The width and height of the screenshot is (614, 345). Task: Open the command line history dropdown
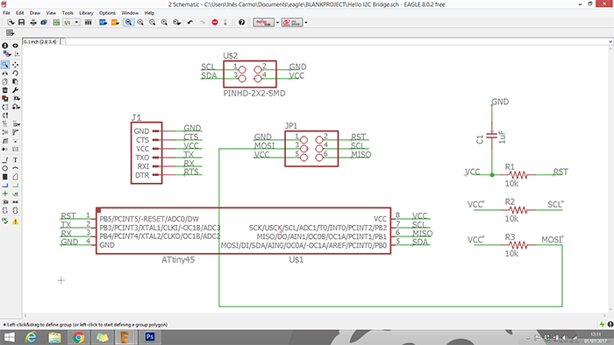(x=610, y=41)
